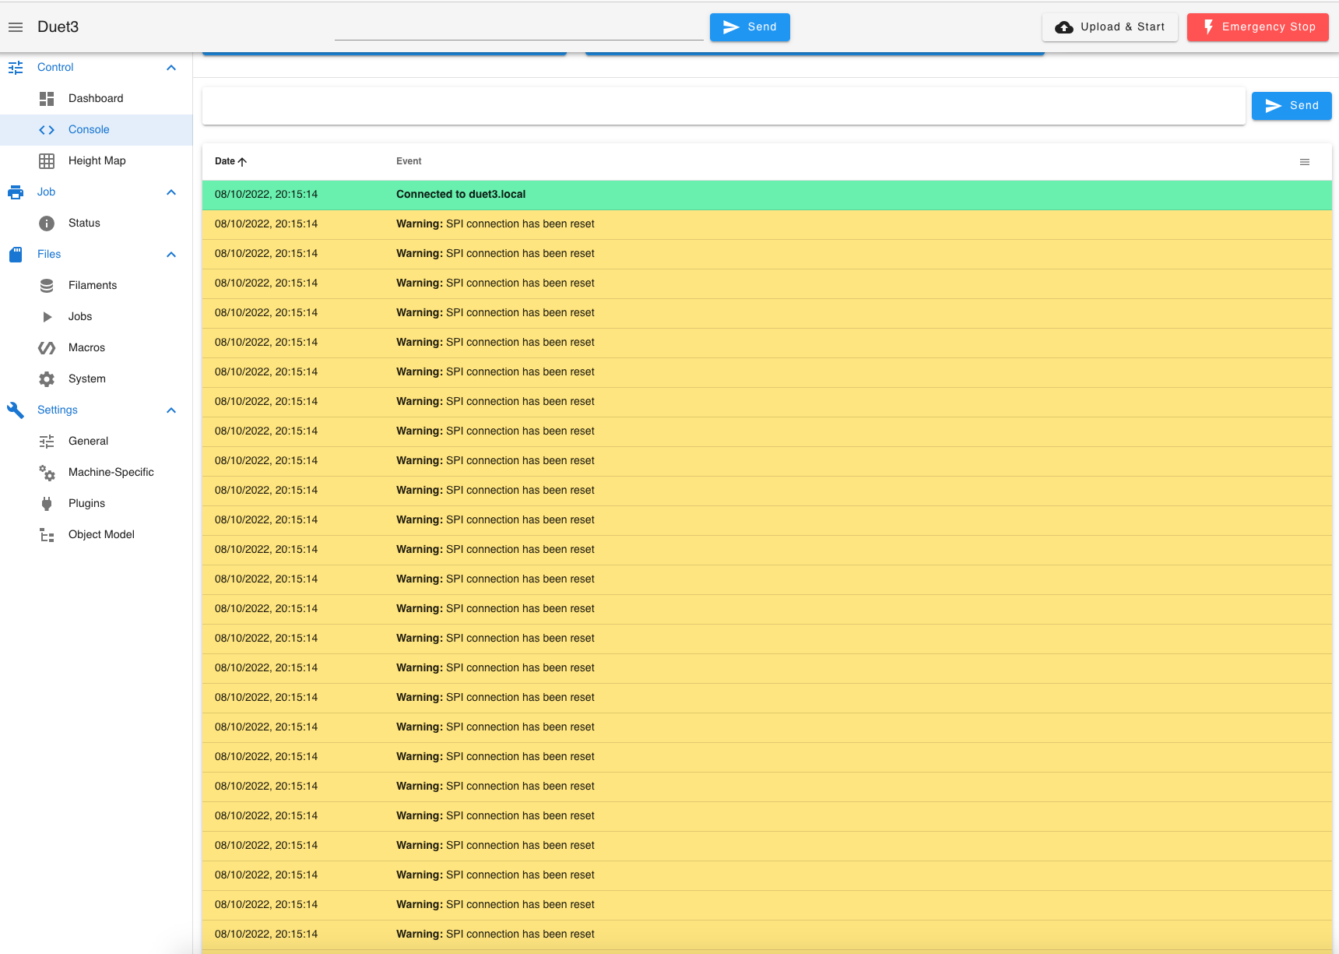Image resolution: width=1339 pixels, height=954 pixels.
Task: Click the Files SD card icon
Action: pyautogui.click(x=16, y=255)
